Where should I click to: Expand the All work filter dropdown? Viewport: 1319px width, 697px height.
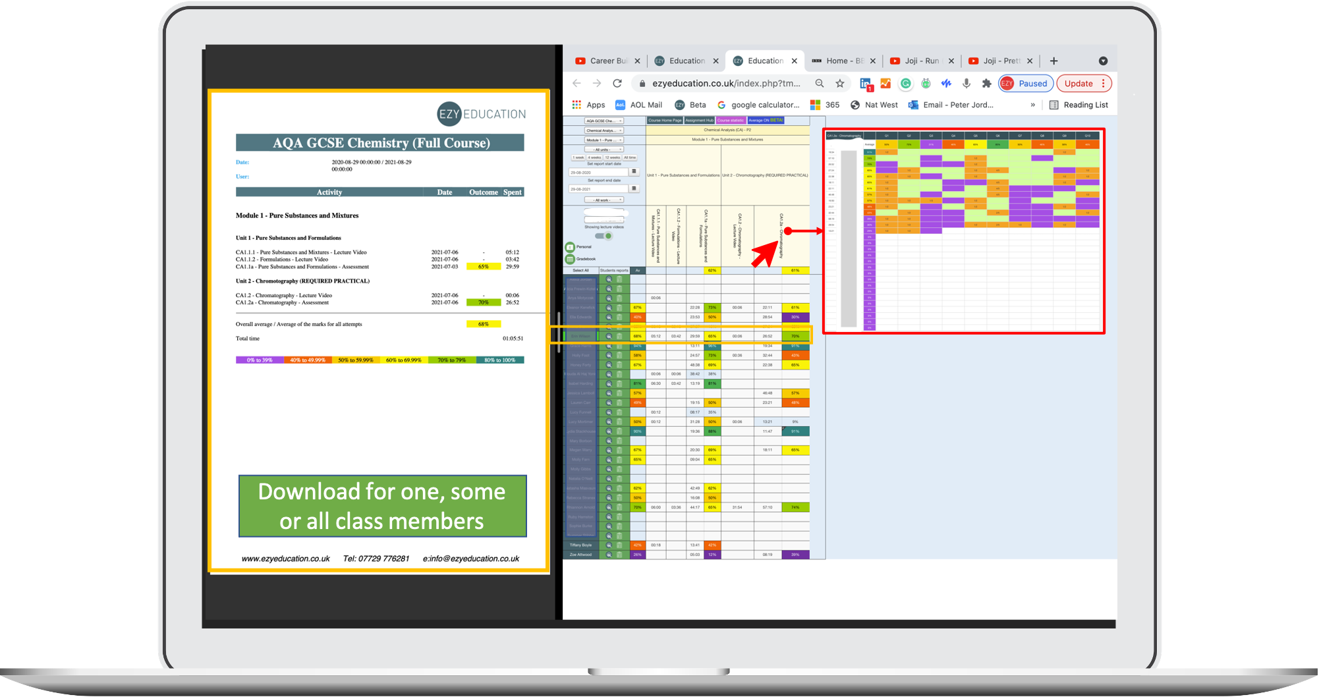603,200
